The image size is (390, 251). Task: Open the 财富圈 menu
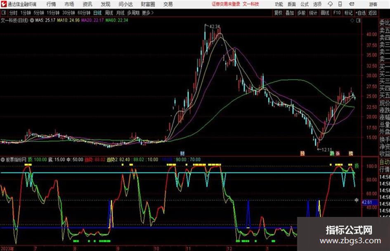tap(148, 4)
